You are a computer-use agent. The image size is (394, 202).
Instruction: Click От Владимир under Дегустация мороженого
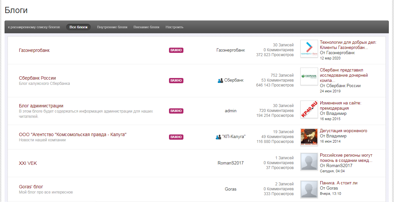coord(333,136)
